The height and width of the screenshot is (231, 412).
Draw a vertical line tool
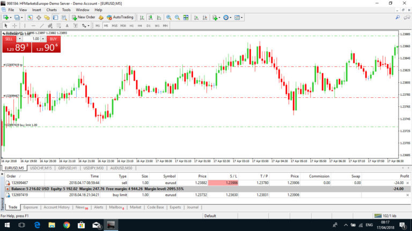25,26
